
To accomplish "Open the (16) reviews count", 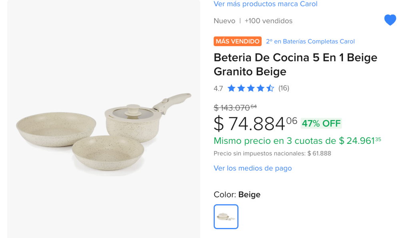I will [x=284, y=88].
